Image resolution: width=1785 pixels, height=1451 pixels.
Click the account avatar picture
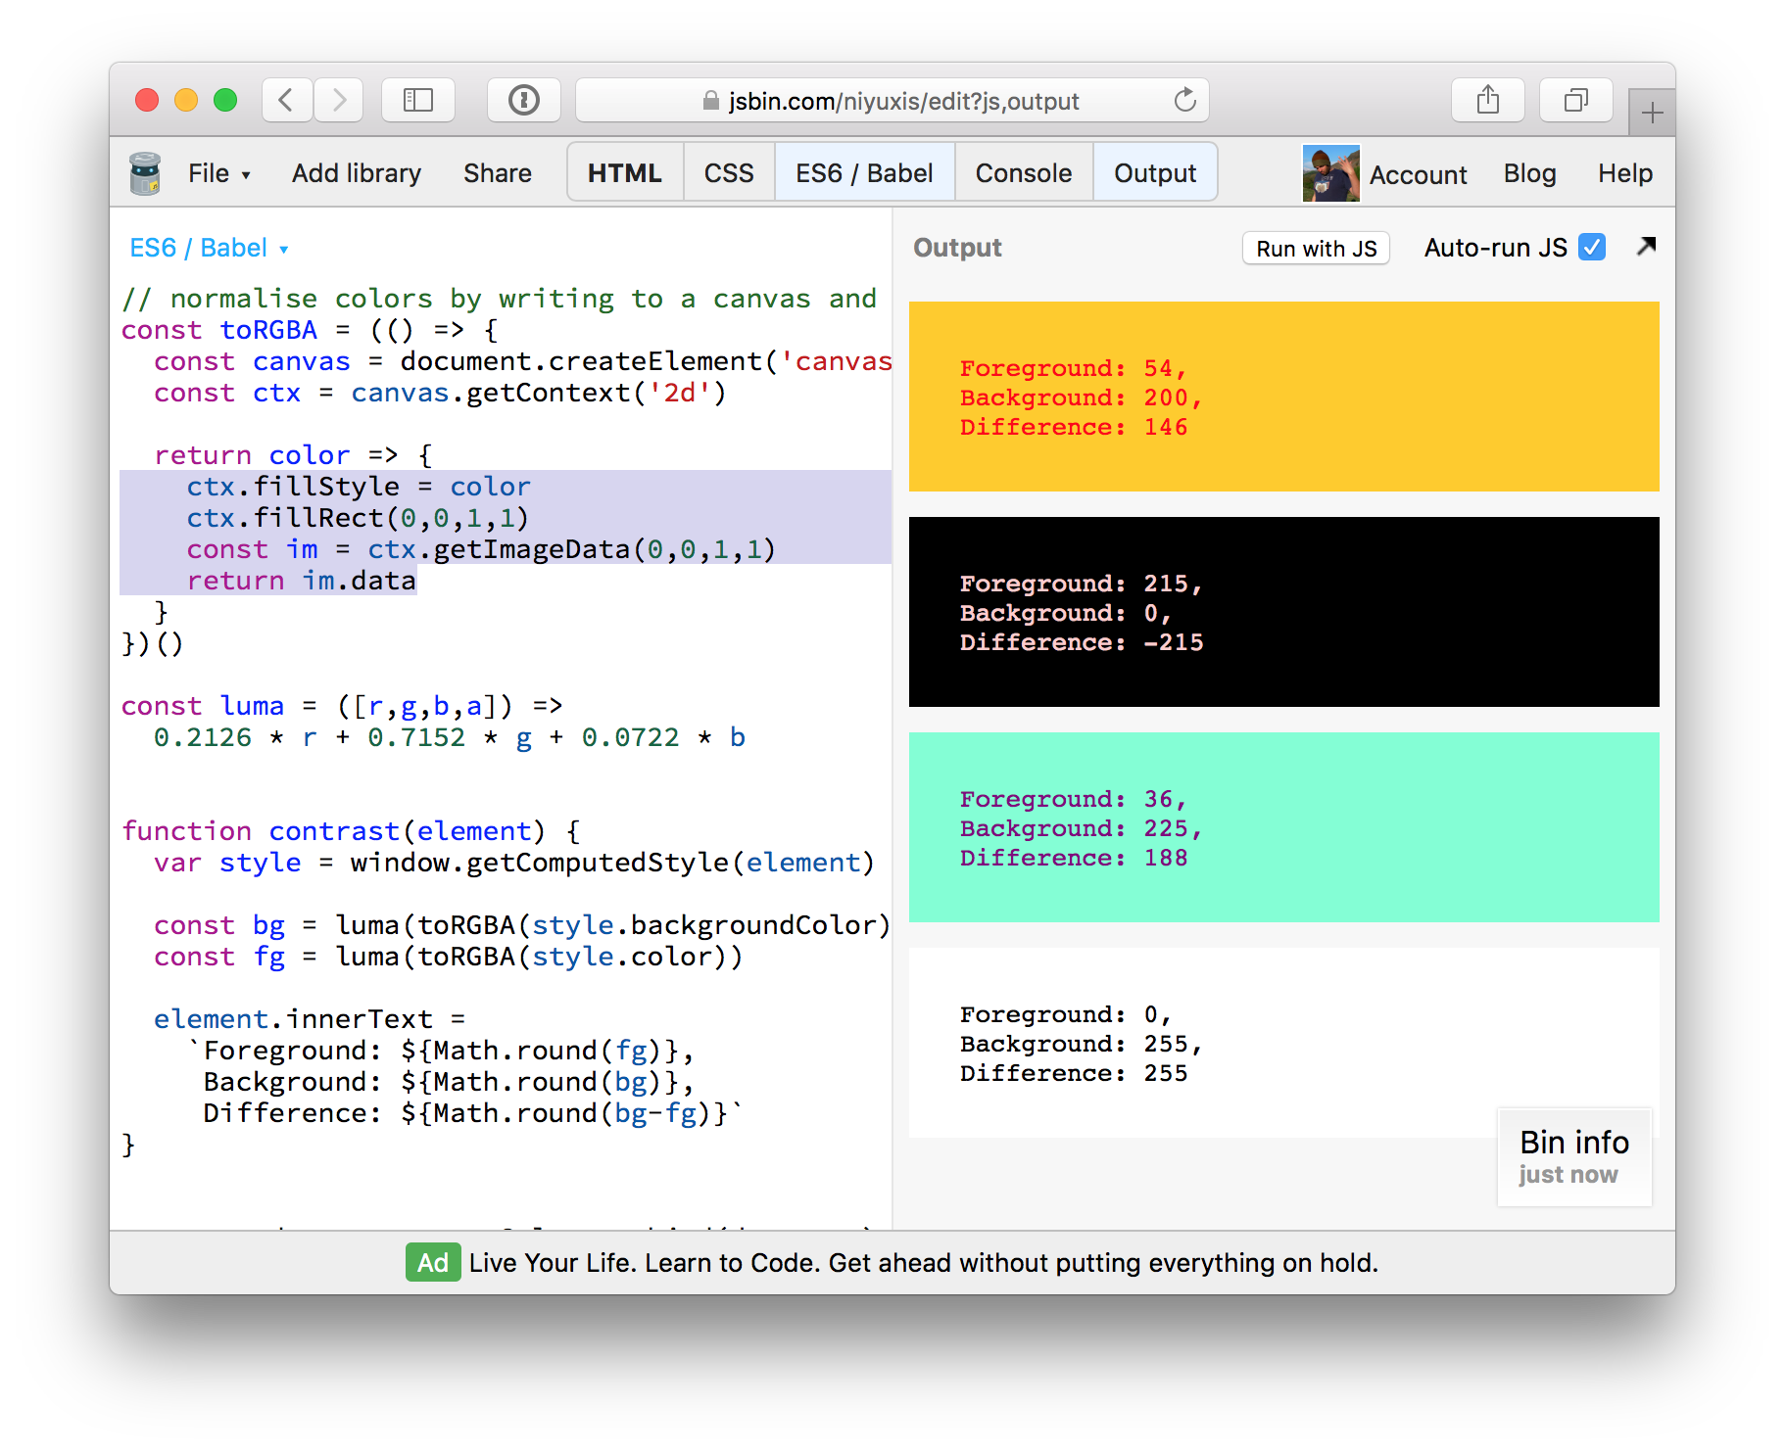pos(1330,173)
